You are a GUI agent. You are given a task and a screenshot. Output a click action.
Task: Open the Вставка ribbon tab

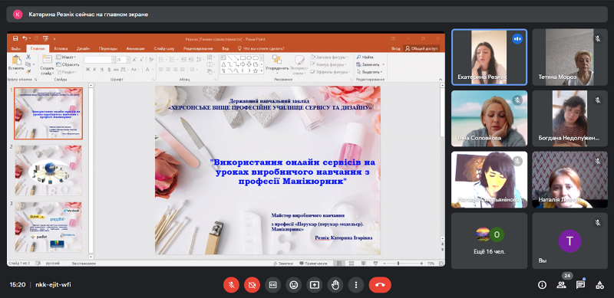61,49
